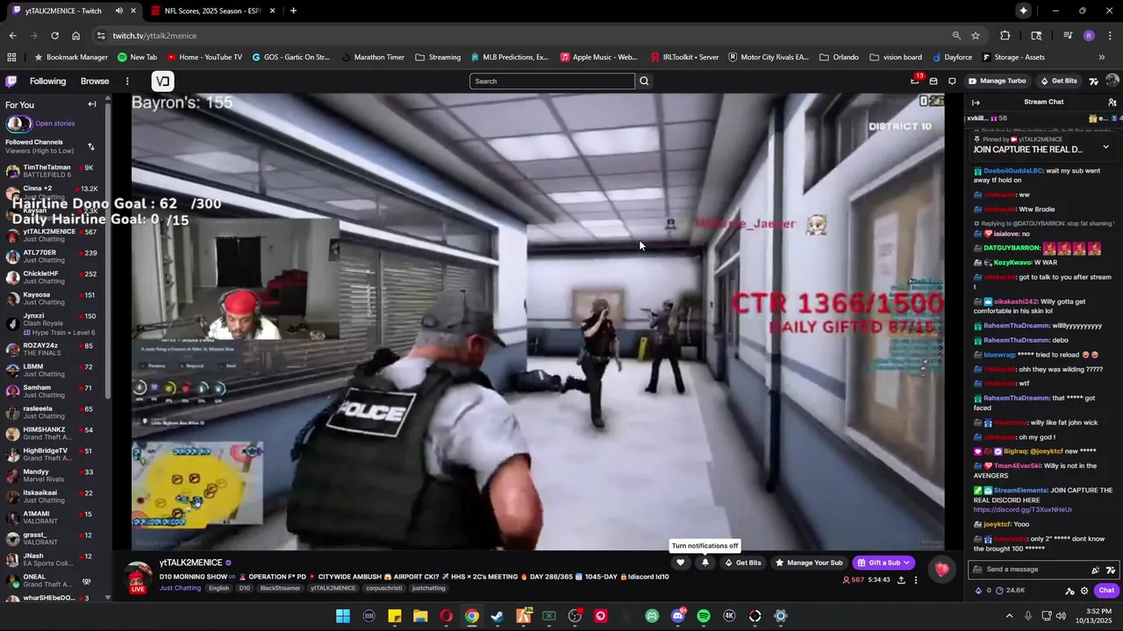Image resolution: width=1123 pixels, height=631 pixels.
Task: Open stream more options three dots
Action: (916, 580)
